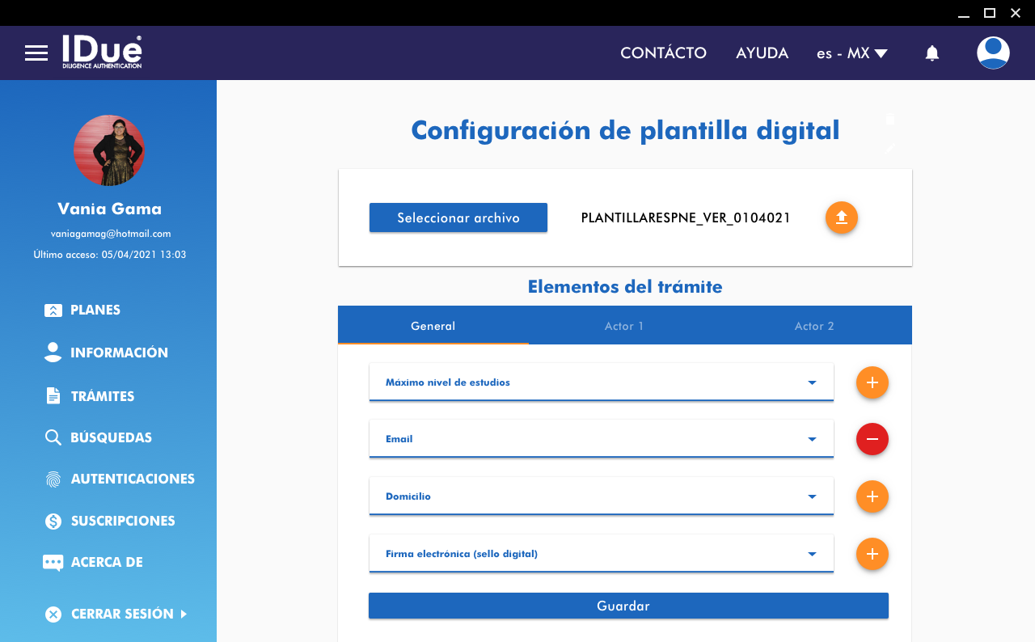Add the Firma electrónica element

872,554
